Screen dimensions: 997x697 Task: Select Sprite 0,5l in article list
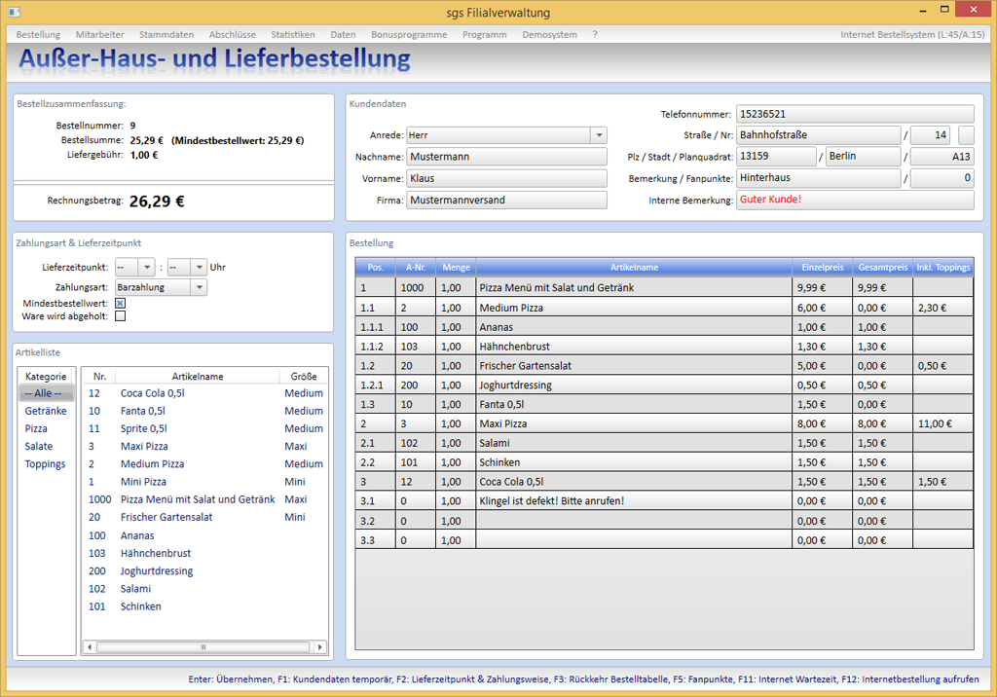point(204,428)
